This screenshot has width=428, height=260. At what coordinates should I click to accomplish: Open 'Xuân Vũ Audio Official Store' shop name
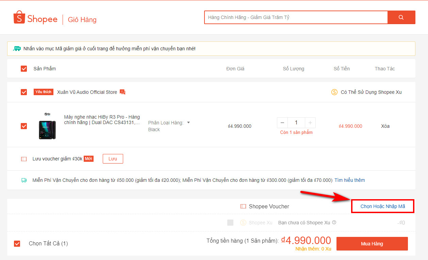tap(87, 92)
